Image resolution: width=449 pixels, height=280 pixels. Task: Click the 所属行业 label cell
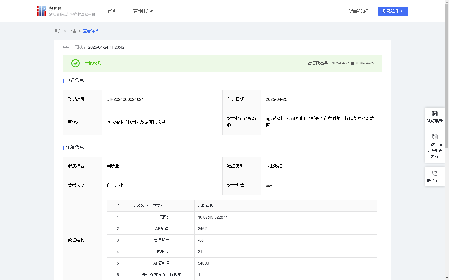[x=83, y=166]
